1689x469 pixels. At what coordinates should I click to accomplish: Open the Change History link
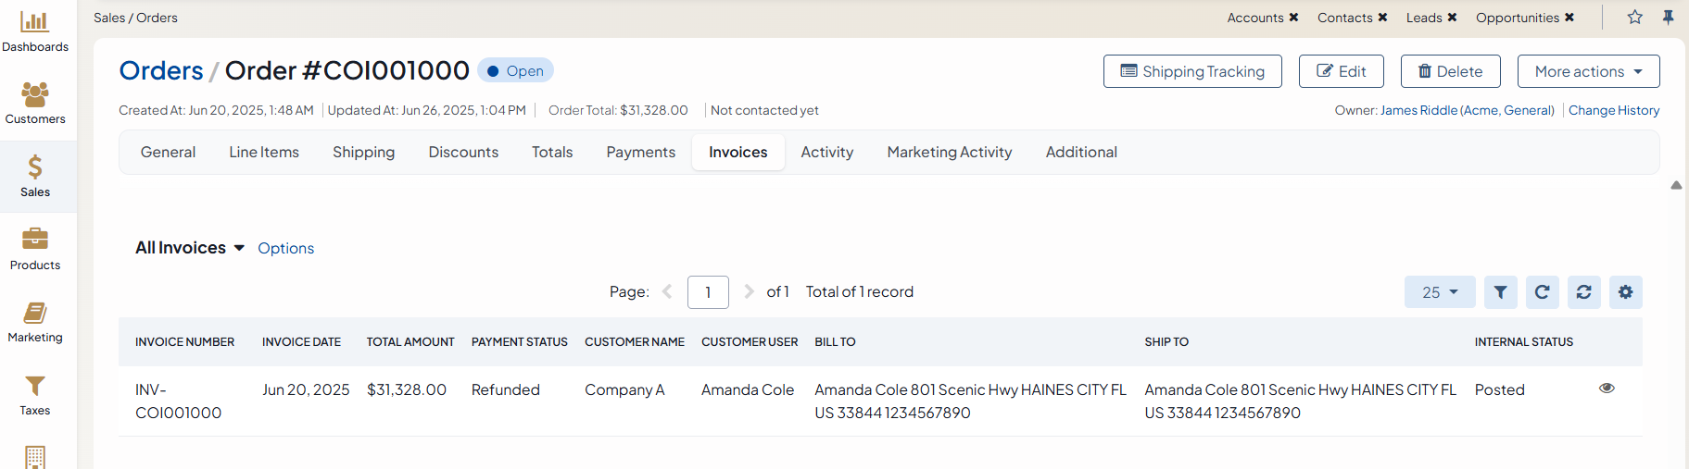click(x=1613, y=110)
